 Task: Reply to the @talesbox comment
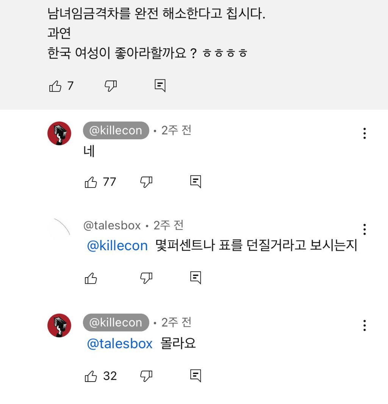coord(196,278)
